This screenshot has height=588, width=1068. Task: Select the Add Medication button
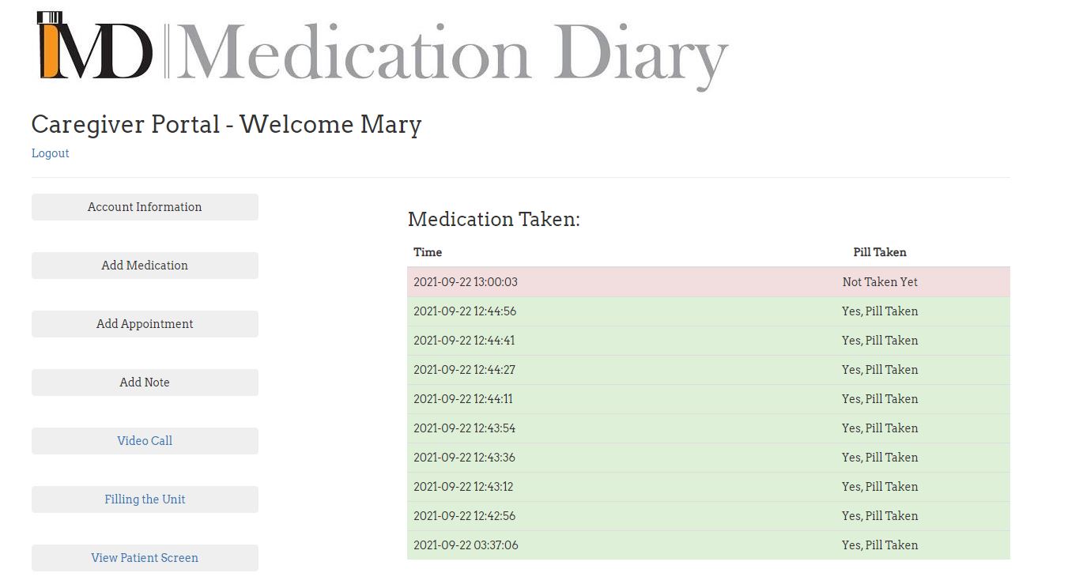[145, 266]
